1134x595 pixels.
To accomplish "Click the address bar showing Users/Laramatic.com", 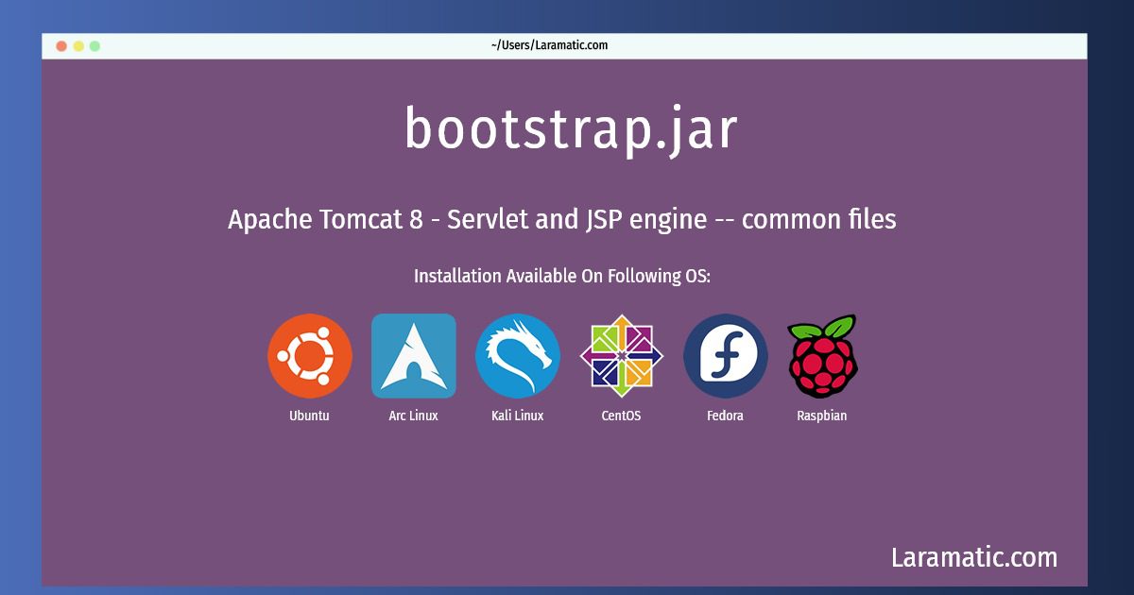I will pos(548,44).
